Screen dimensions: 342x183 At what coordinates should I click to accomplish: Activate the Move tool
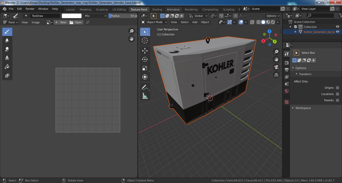145,51
